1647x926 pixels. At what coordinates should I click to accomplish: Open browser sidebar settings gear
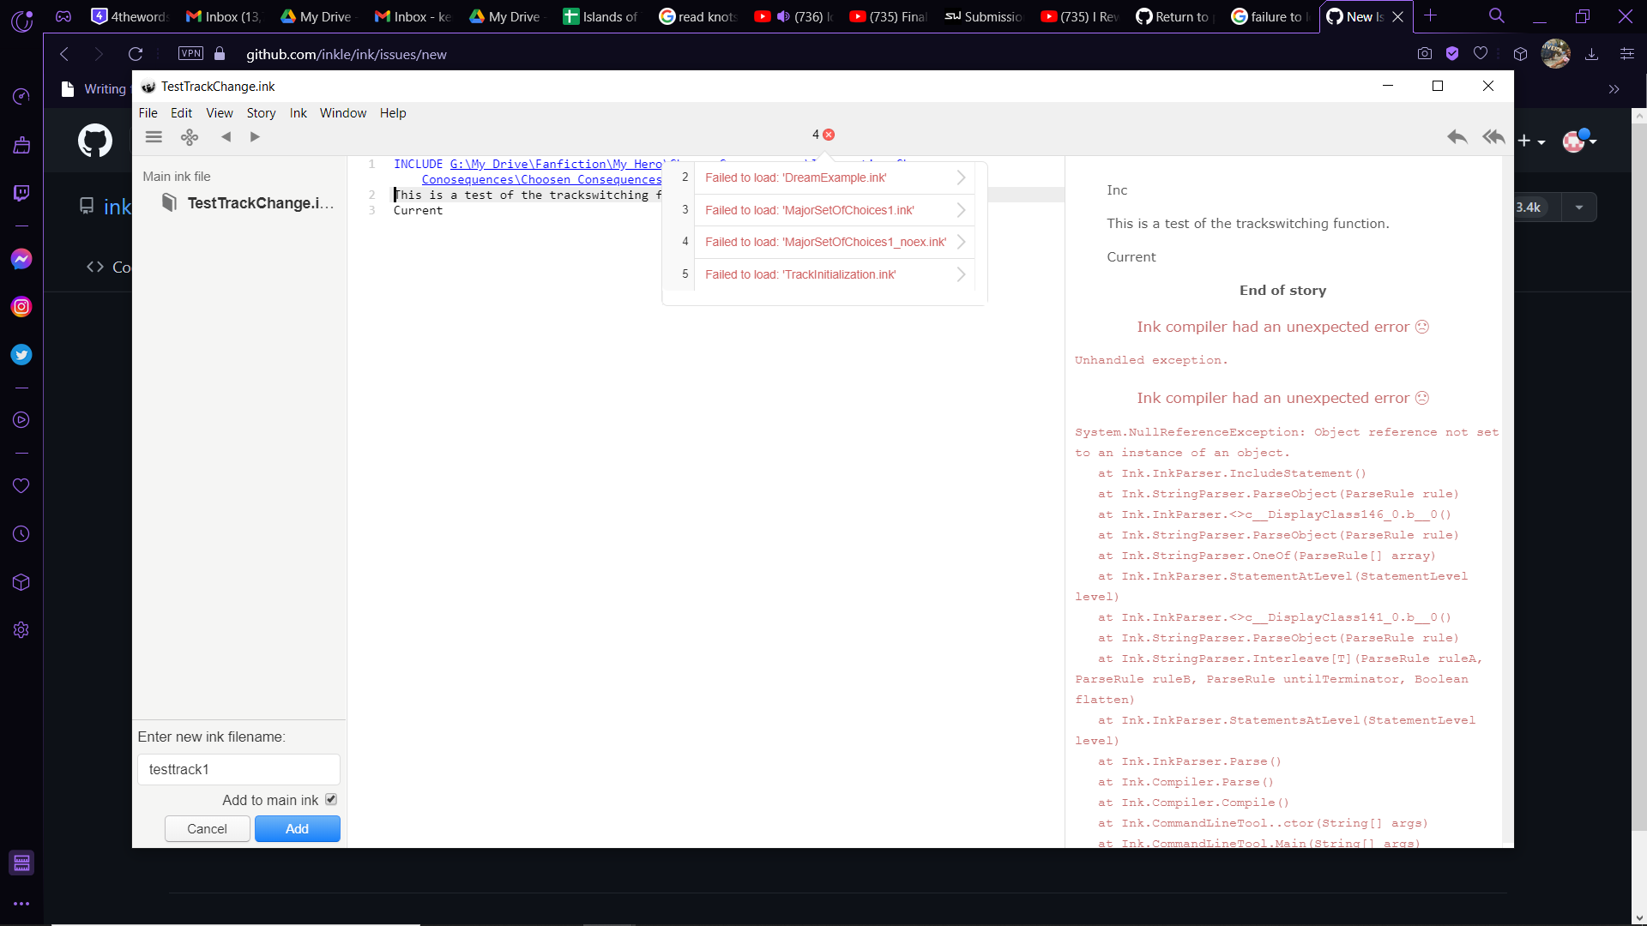tap(21, 630)
